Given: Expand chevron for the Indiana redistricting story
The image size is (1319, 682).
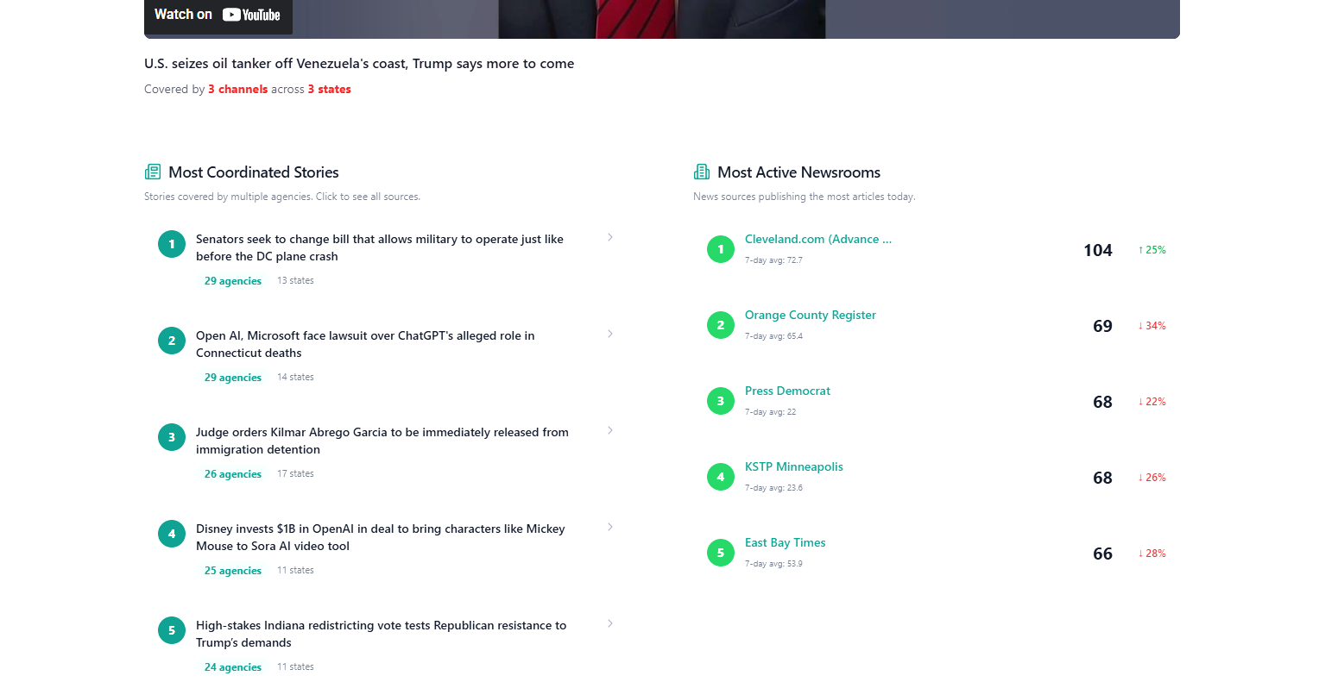Looking at the screenshot, I should pyautogui.click(x=610, y=623).
